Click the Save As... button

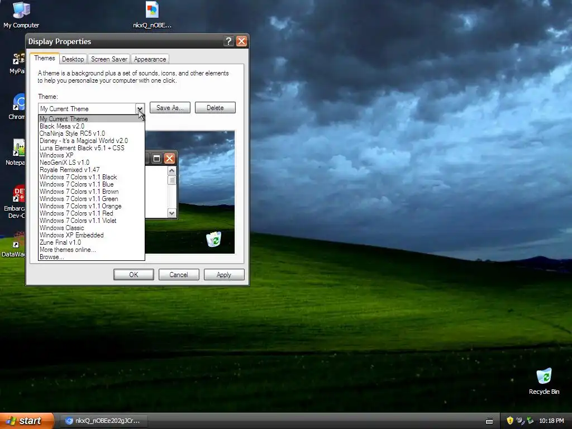point(170,108)
